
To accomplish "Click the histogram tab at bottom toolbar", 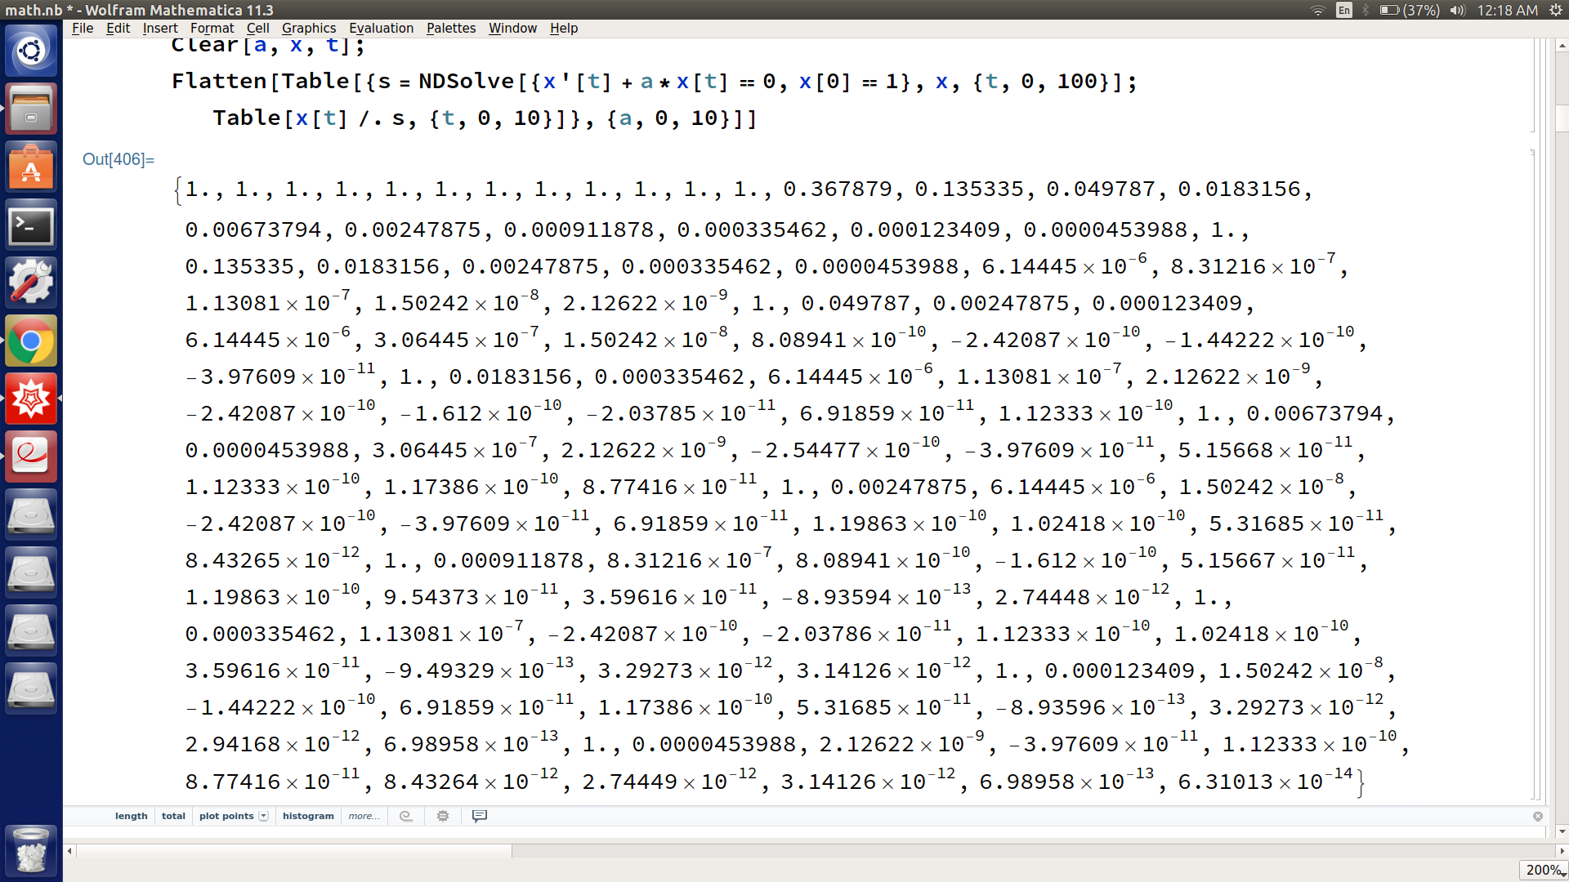I will click(305, 815).
